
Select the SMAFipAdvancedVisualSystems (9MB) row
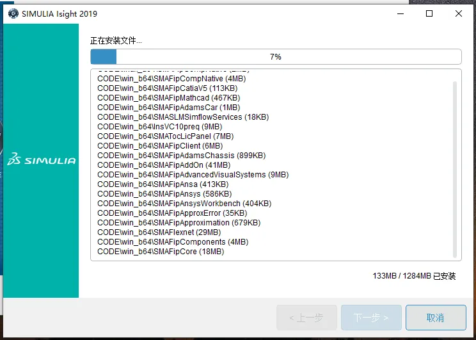point(193,175)
